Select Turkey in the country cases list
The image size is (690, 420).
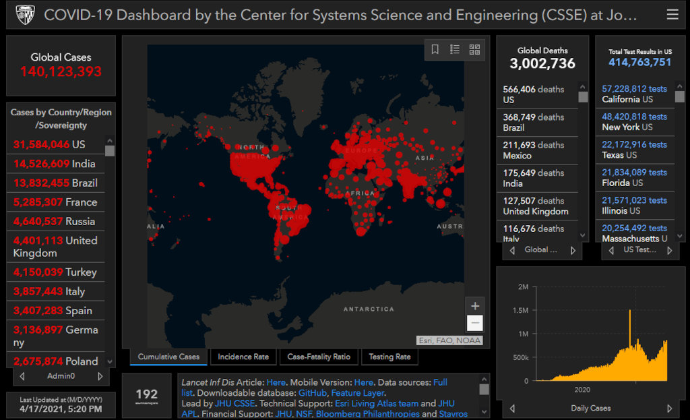point(56,272)
